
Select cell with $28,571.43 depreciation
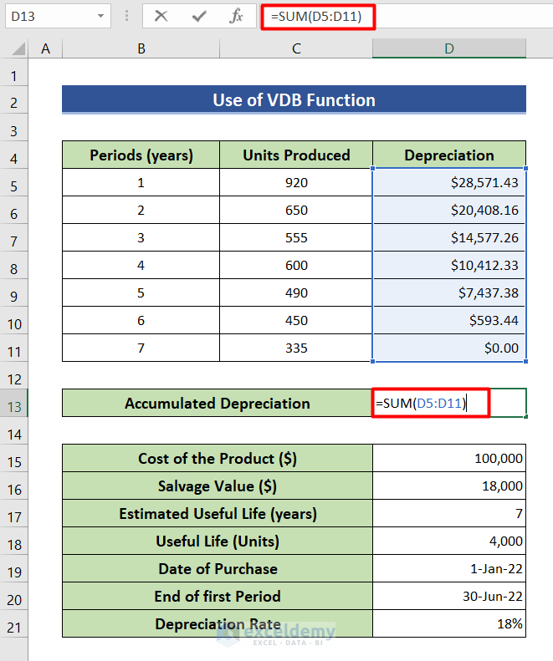(x=449, y=183)
